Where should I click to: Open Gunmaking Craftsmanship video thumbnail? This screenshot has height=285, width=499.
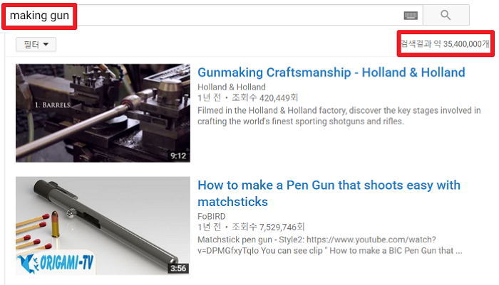(103, 113)
